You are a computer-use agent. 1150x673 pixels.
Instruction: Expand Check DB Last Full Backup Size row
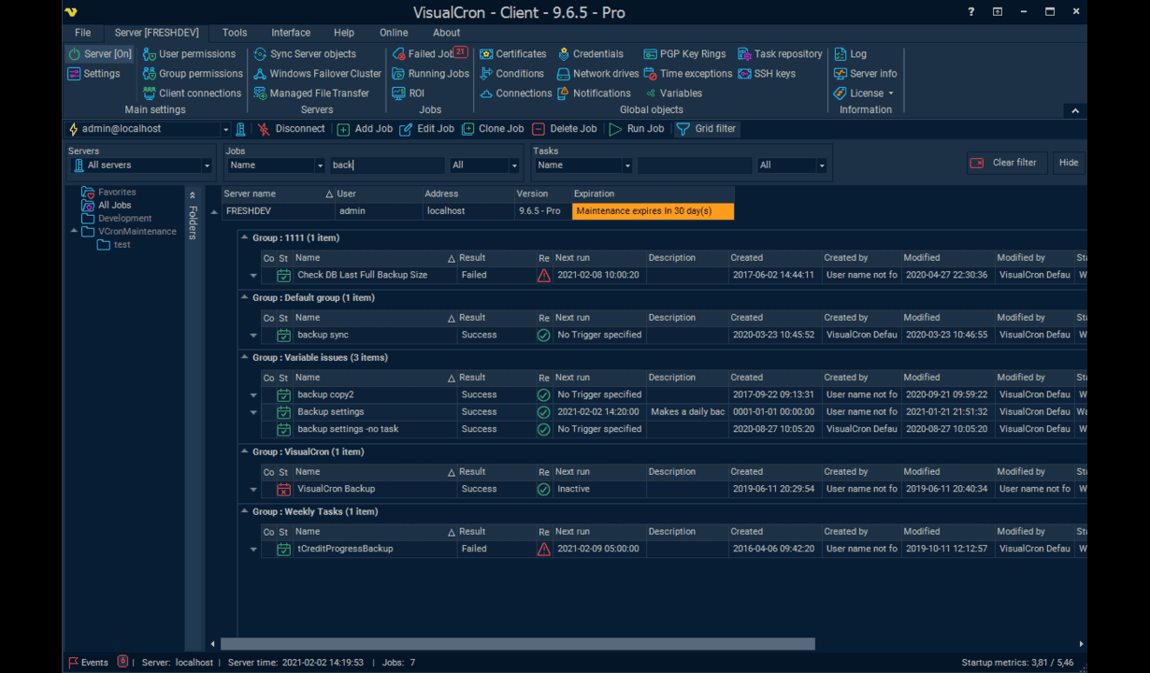[x=253, y=276]
